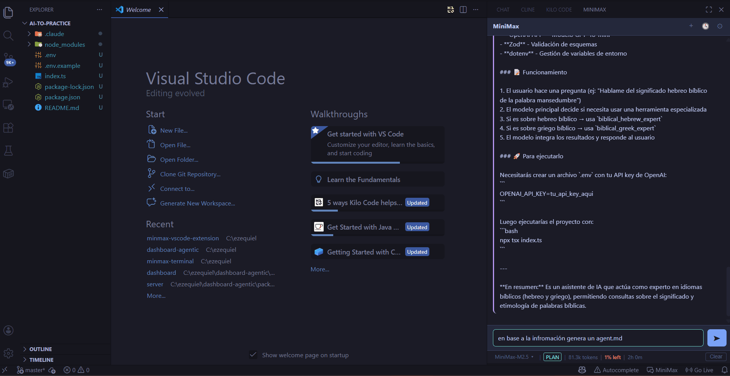Click the Kilo Code icon in editor toolbar
Viewport: 730px width, 376px height.
(x=451, y=10)
